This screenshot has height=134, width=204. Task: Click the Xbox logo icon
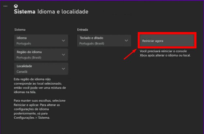point(16,6)
